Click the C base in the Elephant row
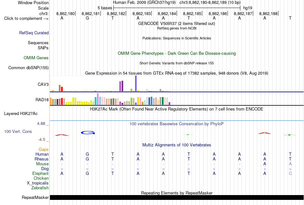Viewport: 304px width, 205px height. point(290,173)
